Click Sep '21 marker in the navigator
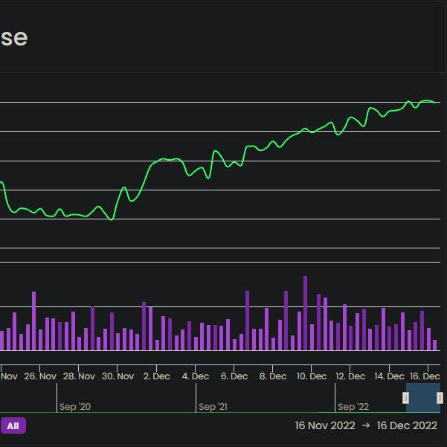Screen dimensions: 447x447 point(213,407)
